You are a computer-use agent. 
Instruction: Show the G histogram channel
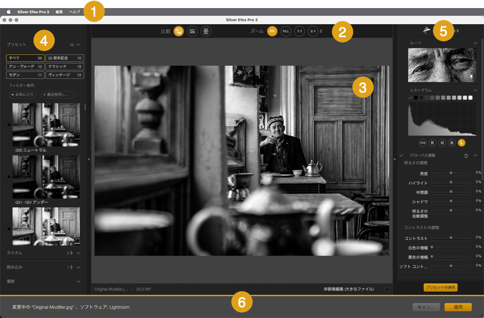click(x=443, y=143)
